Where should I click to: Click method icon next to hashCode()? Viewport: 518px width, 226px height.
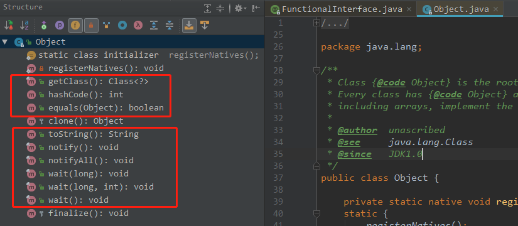coord(31,95)
